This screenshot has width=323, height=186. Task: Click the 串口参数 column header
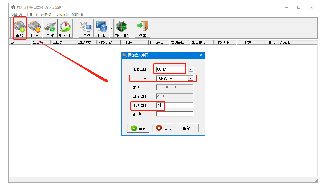(x=63, y=43)
